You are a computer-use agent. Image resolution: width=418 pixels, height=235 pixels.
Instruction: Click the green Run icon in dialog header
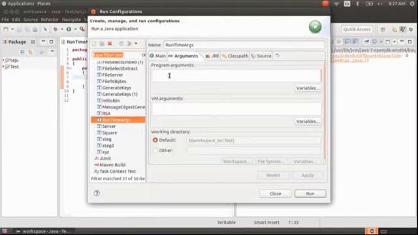pyautogui.click(x=315, y=27)
